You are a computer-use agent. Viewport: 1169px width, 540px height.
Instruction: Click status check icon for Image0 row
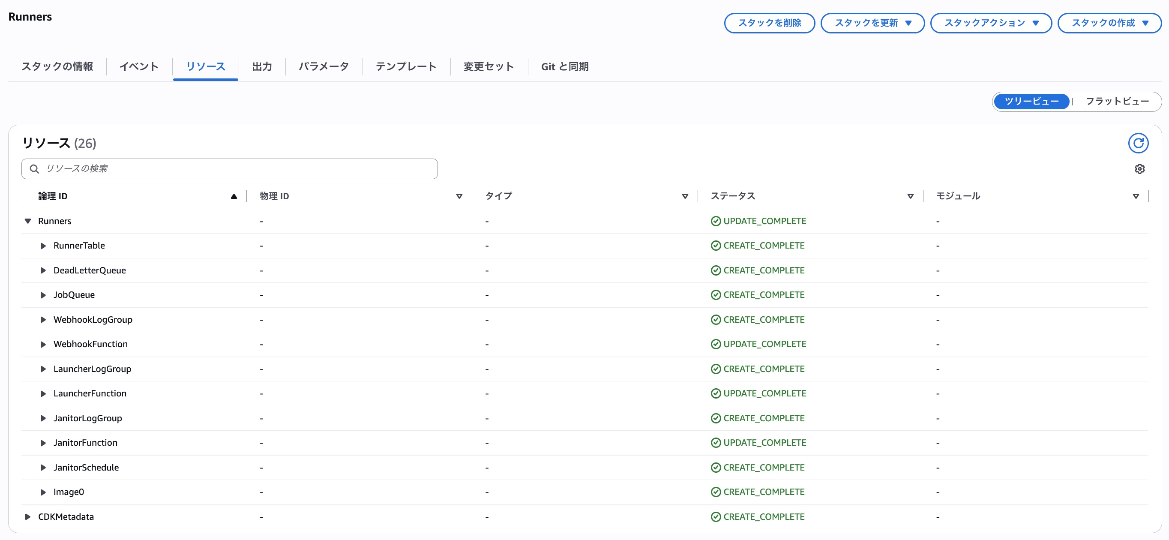pyautogui.click(x=716, y=492)
